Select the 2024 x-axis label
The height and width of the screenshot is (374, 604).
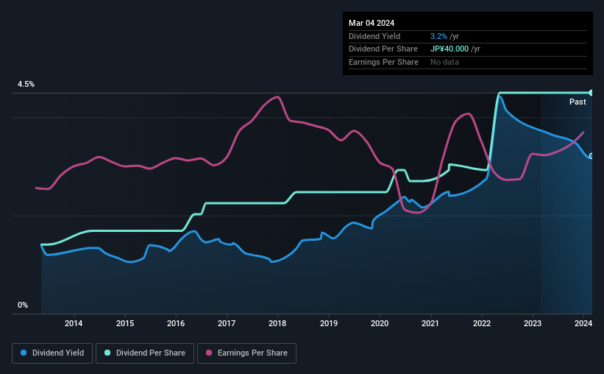click(x=583, y=323)
